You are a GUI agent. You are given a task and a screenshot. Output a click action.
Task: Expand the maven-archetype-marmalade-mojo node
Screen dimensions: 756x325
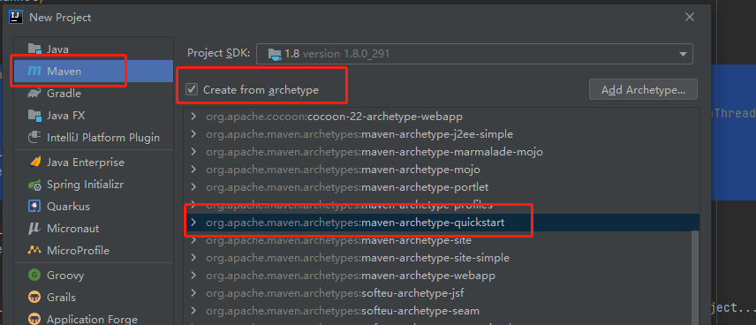pos(193,152)
